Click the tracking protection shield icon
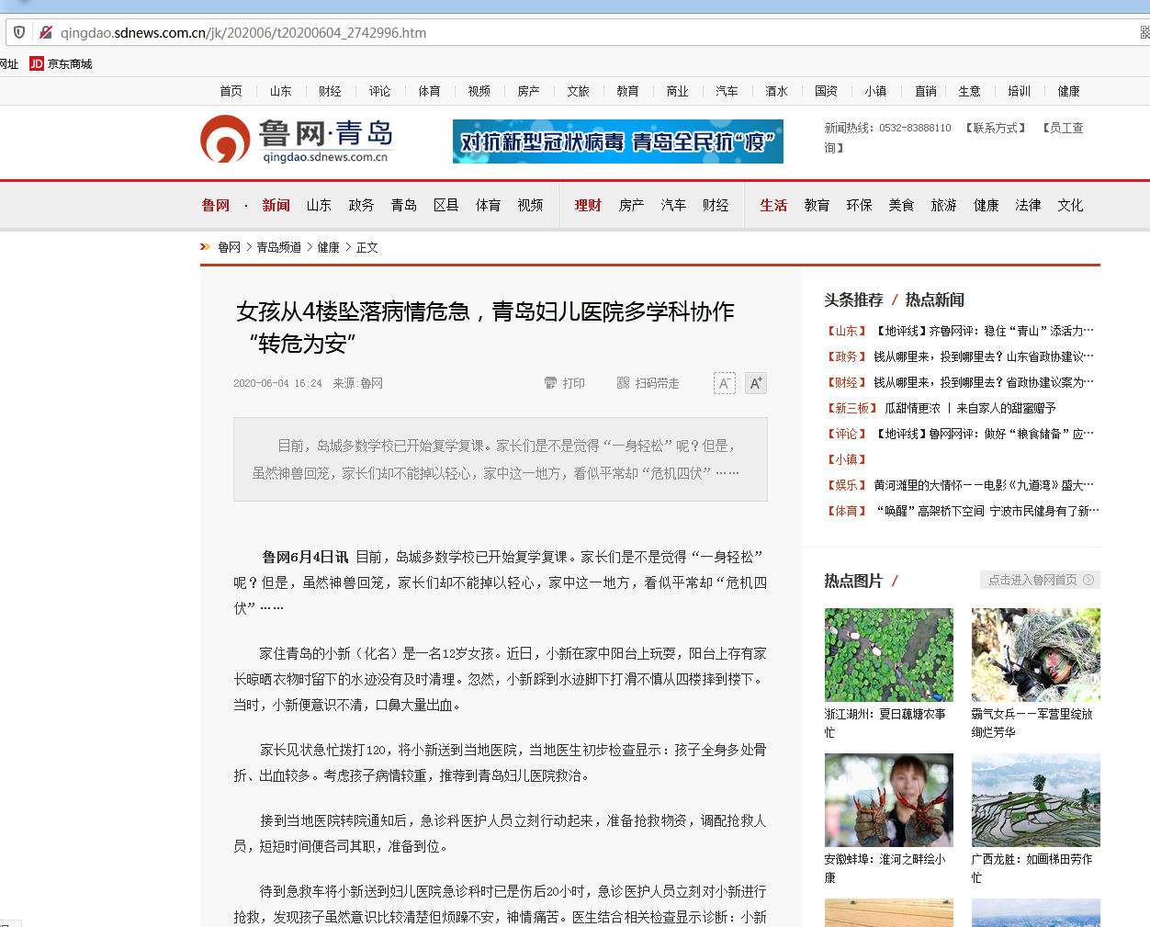This screenshot has width=1150, height=927. coord(19,32)
